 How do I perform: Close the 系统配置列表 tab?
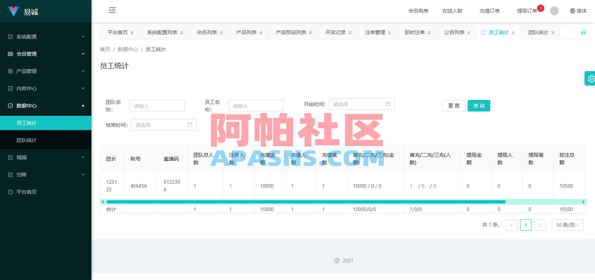pos(182,33)
